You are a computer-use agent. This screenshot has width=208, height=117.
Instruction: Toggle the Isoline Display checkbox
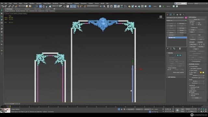tap(190, 71)
